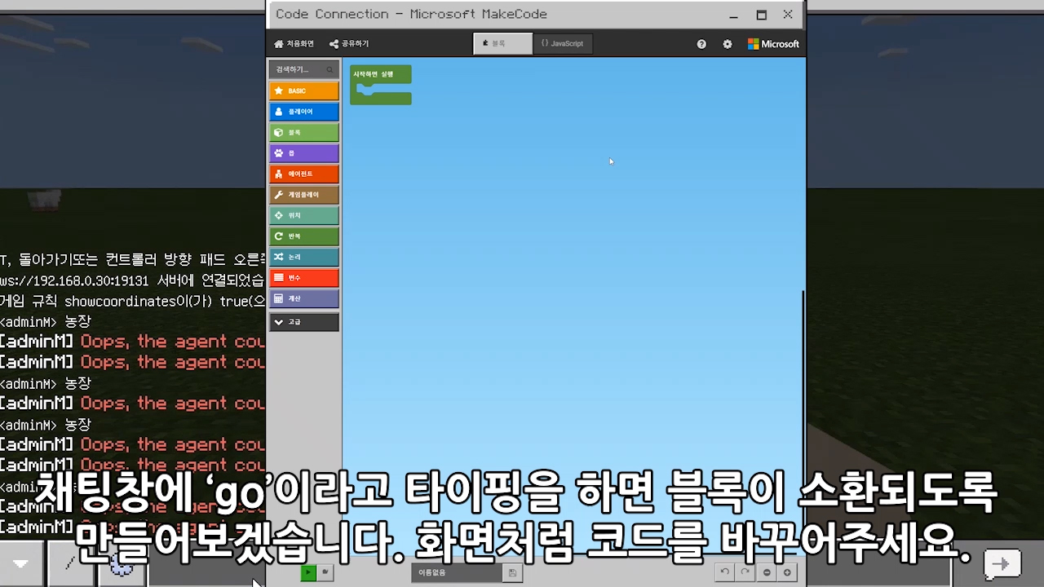Open the purple 몹 (Mobs) category

coord(303,153)
